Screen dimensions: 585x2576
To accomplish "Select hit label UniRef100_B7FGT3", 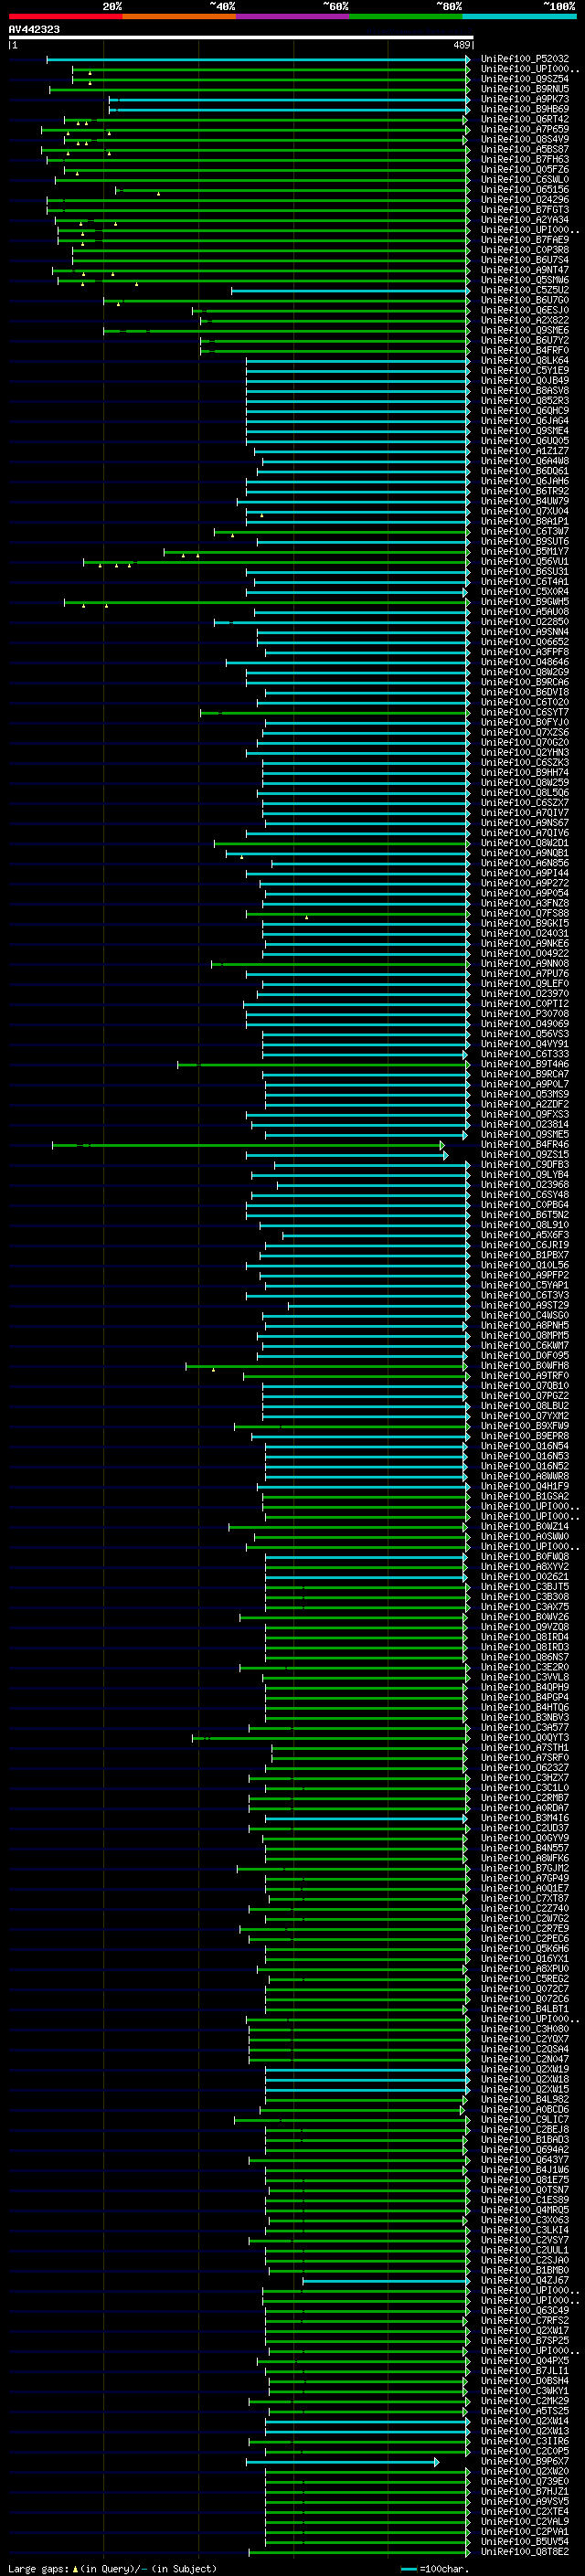I will 525,210.
